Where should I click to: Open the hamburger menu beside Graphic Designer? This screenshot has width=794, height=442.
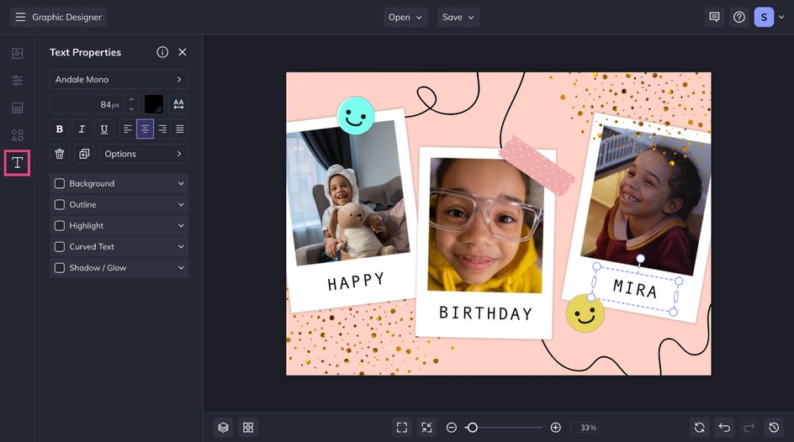tap(20, 17)
